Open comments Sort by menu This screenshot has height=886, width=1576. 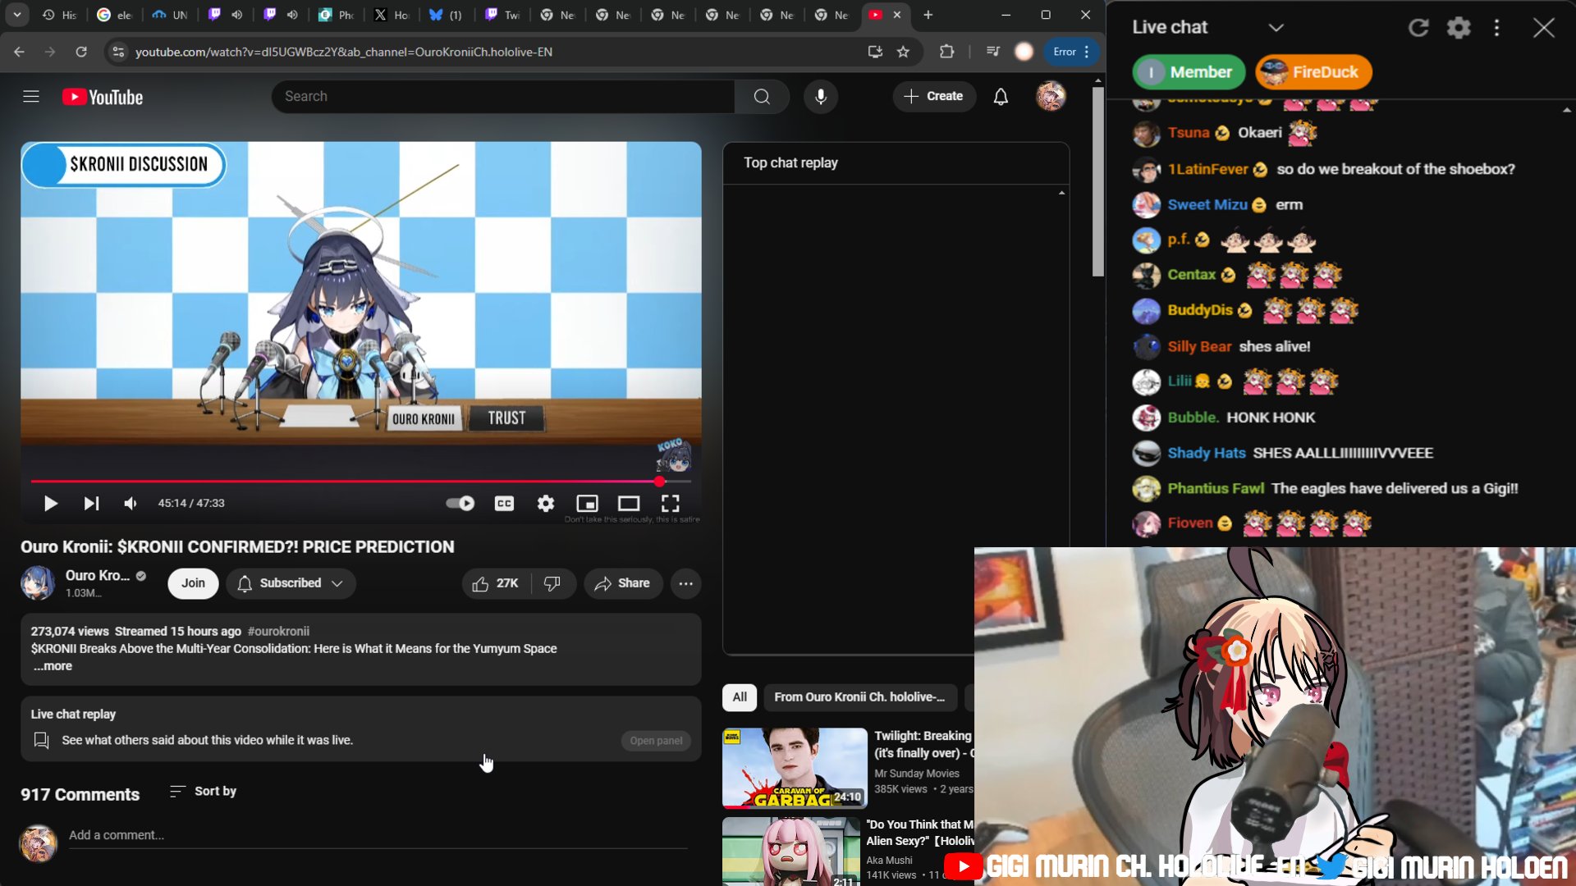click(x=203, y=791)
